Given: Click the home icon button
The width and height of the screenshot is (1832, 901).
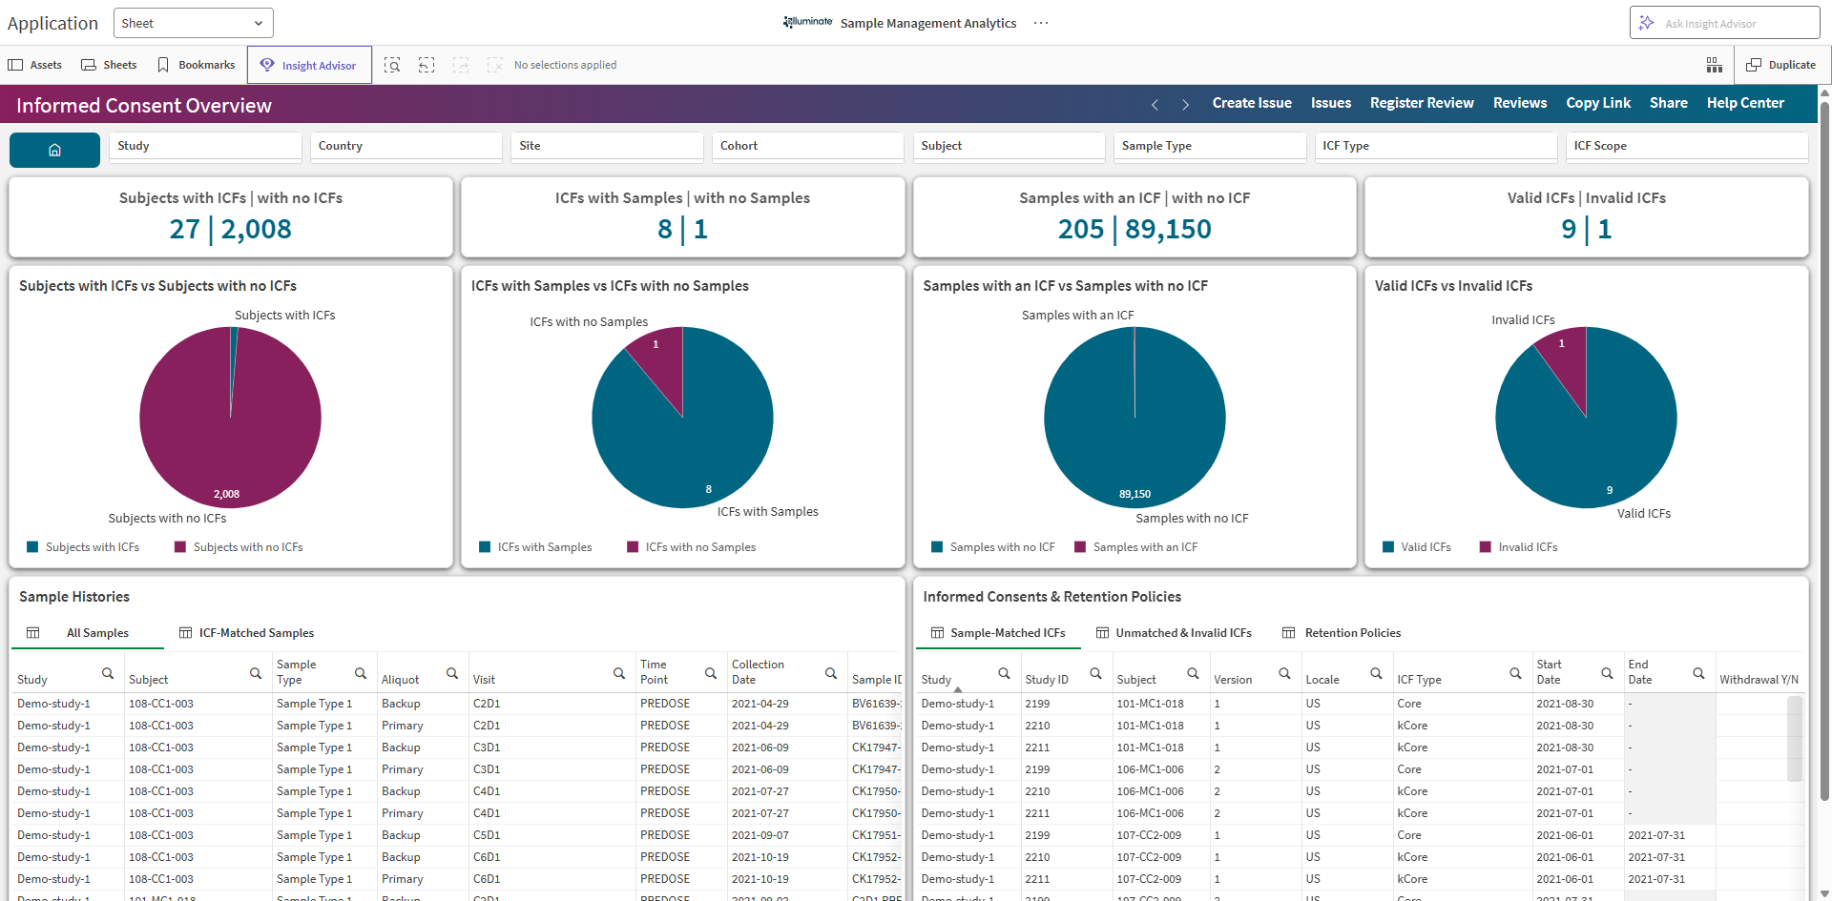Looking at the screenshot, I should pos(54,150).
